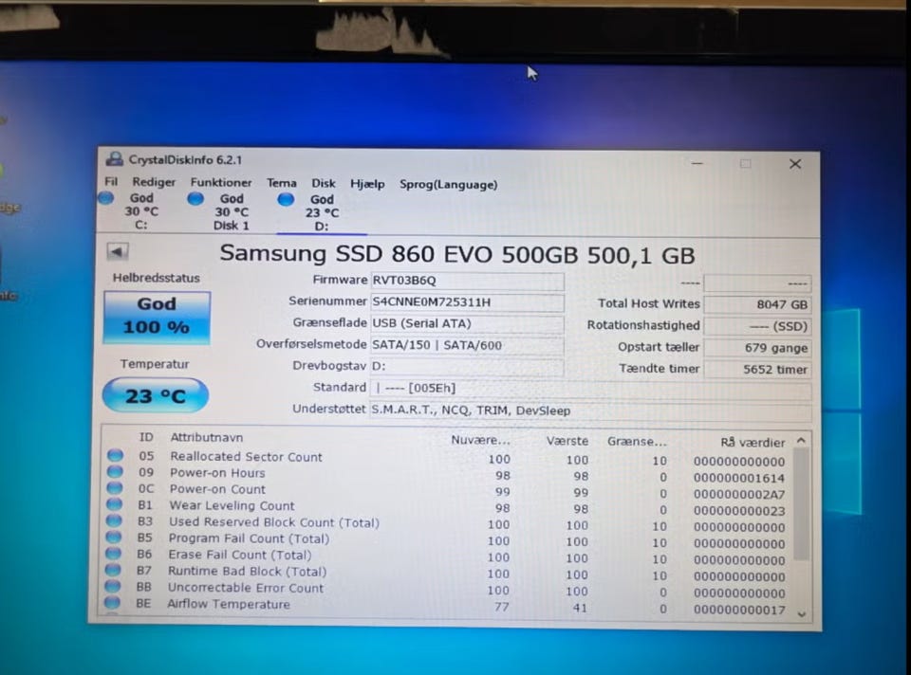Select the Disk 1 drive tab
Screen dimensions: 911x675
pyautogui.click(x=232, y=211)
